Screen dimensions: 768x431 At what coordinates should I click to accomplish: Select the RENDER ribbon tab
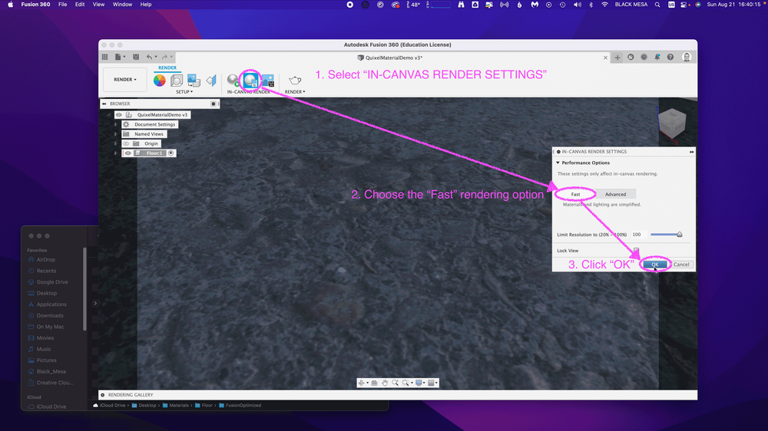[167, 68]
